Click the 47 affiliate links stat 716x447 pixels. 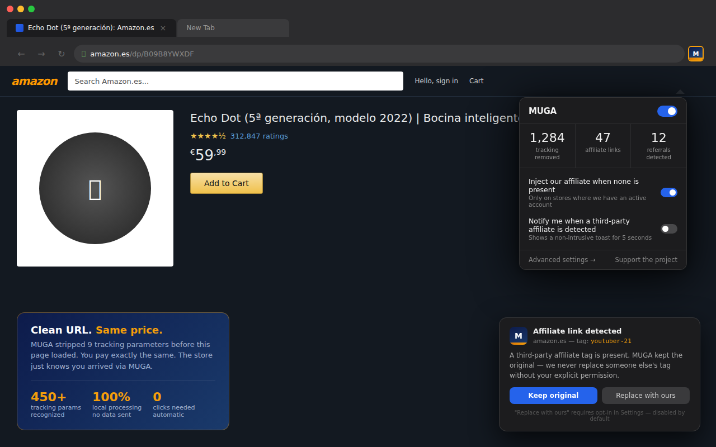coord(603,146)
